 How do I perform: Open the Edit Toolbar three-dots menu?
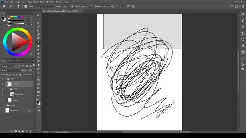(x=38, y=95)
